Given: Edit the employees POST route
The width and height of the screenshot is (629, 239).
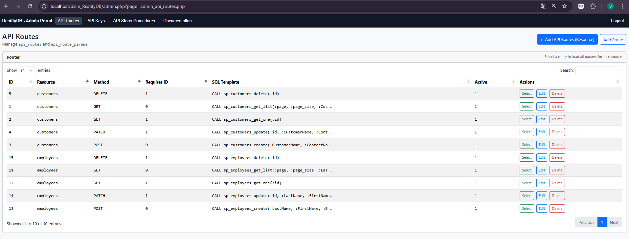Looking at the screenshot, I should 542,209.
